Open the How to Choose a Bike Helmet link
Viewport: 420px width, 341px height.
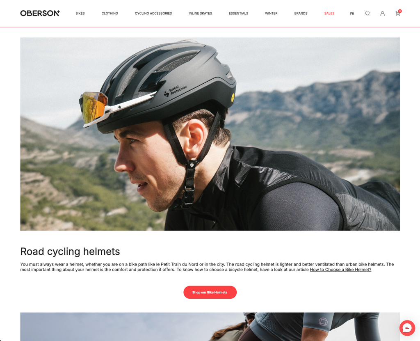340,270
